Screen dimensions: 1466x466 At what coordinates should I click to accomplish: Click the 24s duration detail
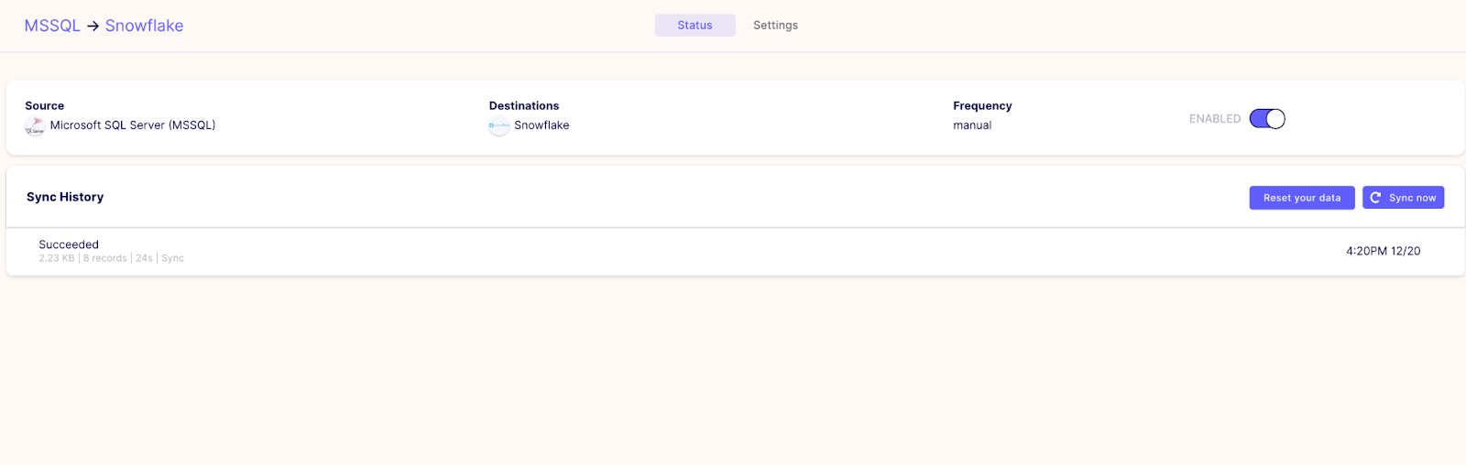tap(144, 258)
